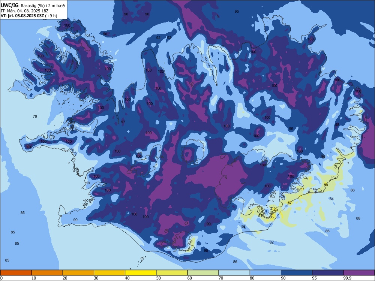Click the map value 59 on the yellow area
The width and height of the screenshot is (375, 281).
pos(326,185)
